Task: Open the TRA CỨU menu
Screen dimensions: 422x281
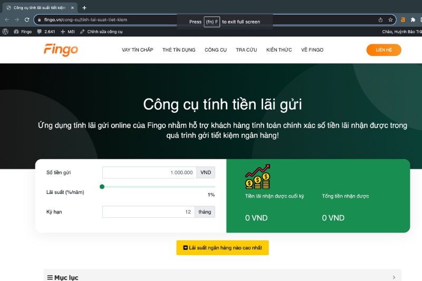Action: pos(246,50)
